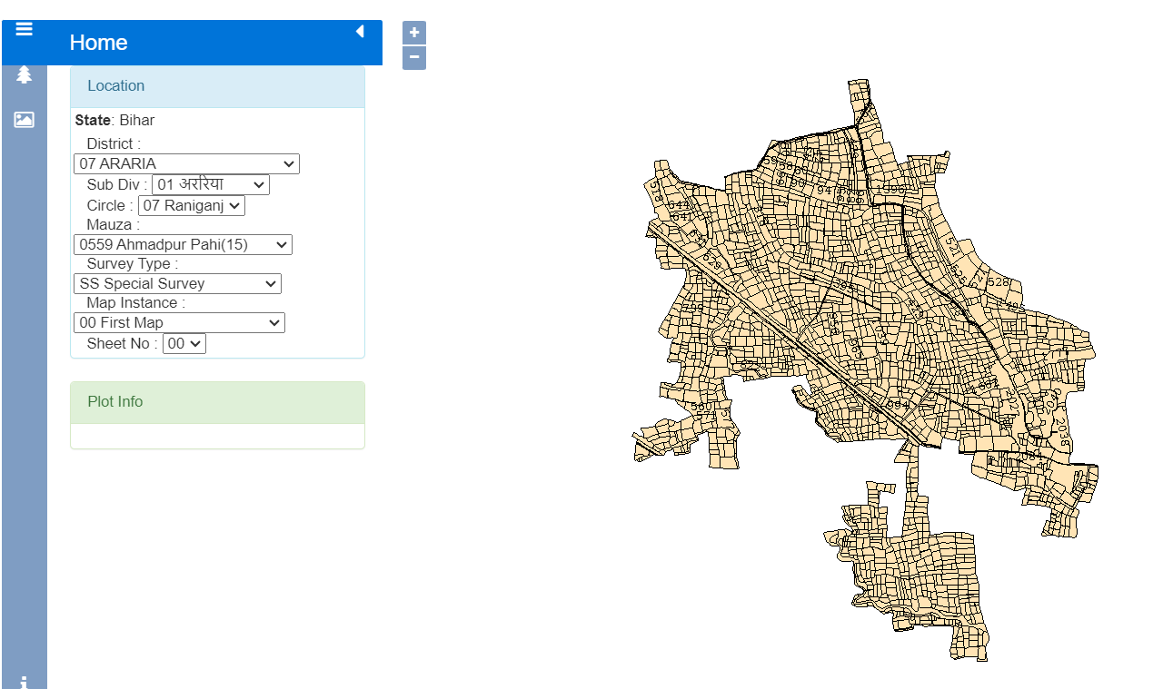Click the image layer icon in the sidebar
Screen dimensions: 1153x689
pos(24,119)
